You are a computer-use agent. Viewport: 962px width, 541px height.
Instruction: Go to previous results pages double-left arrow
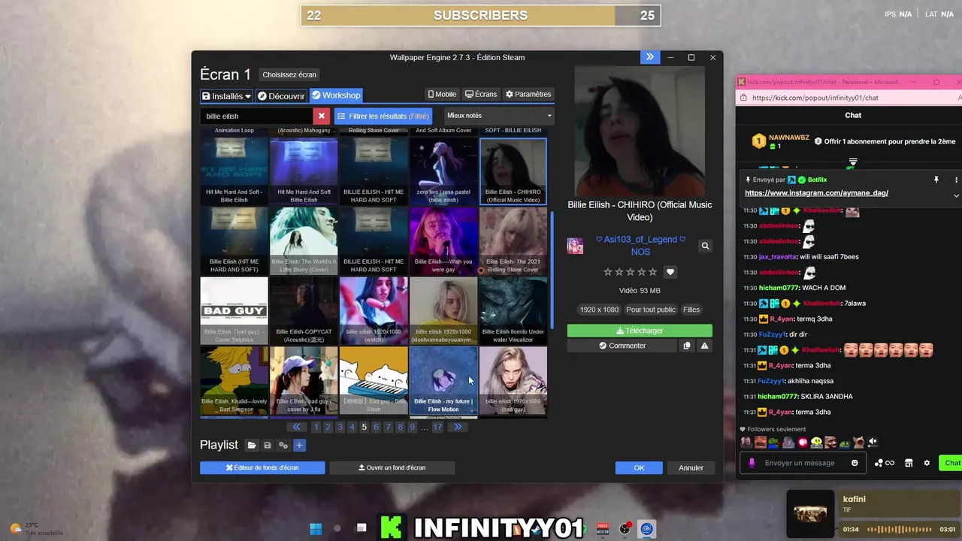[x=297, y=427]
